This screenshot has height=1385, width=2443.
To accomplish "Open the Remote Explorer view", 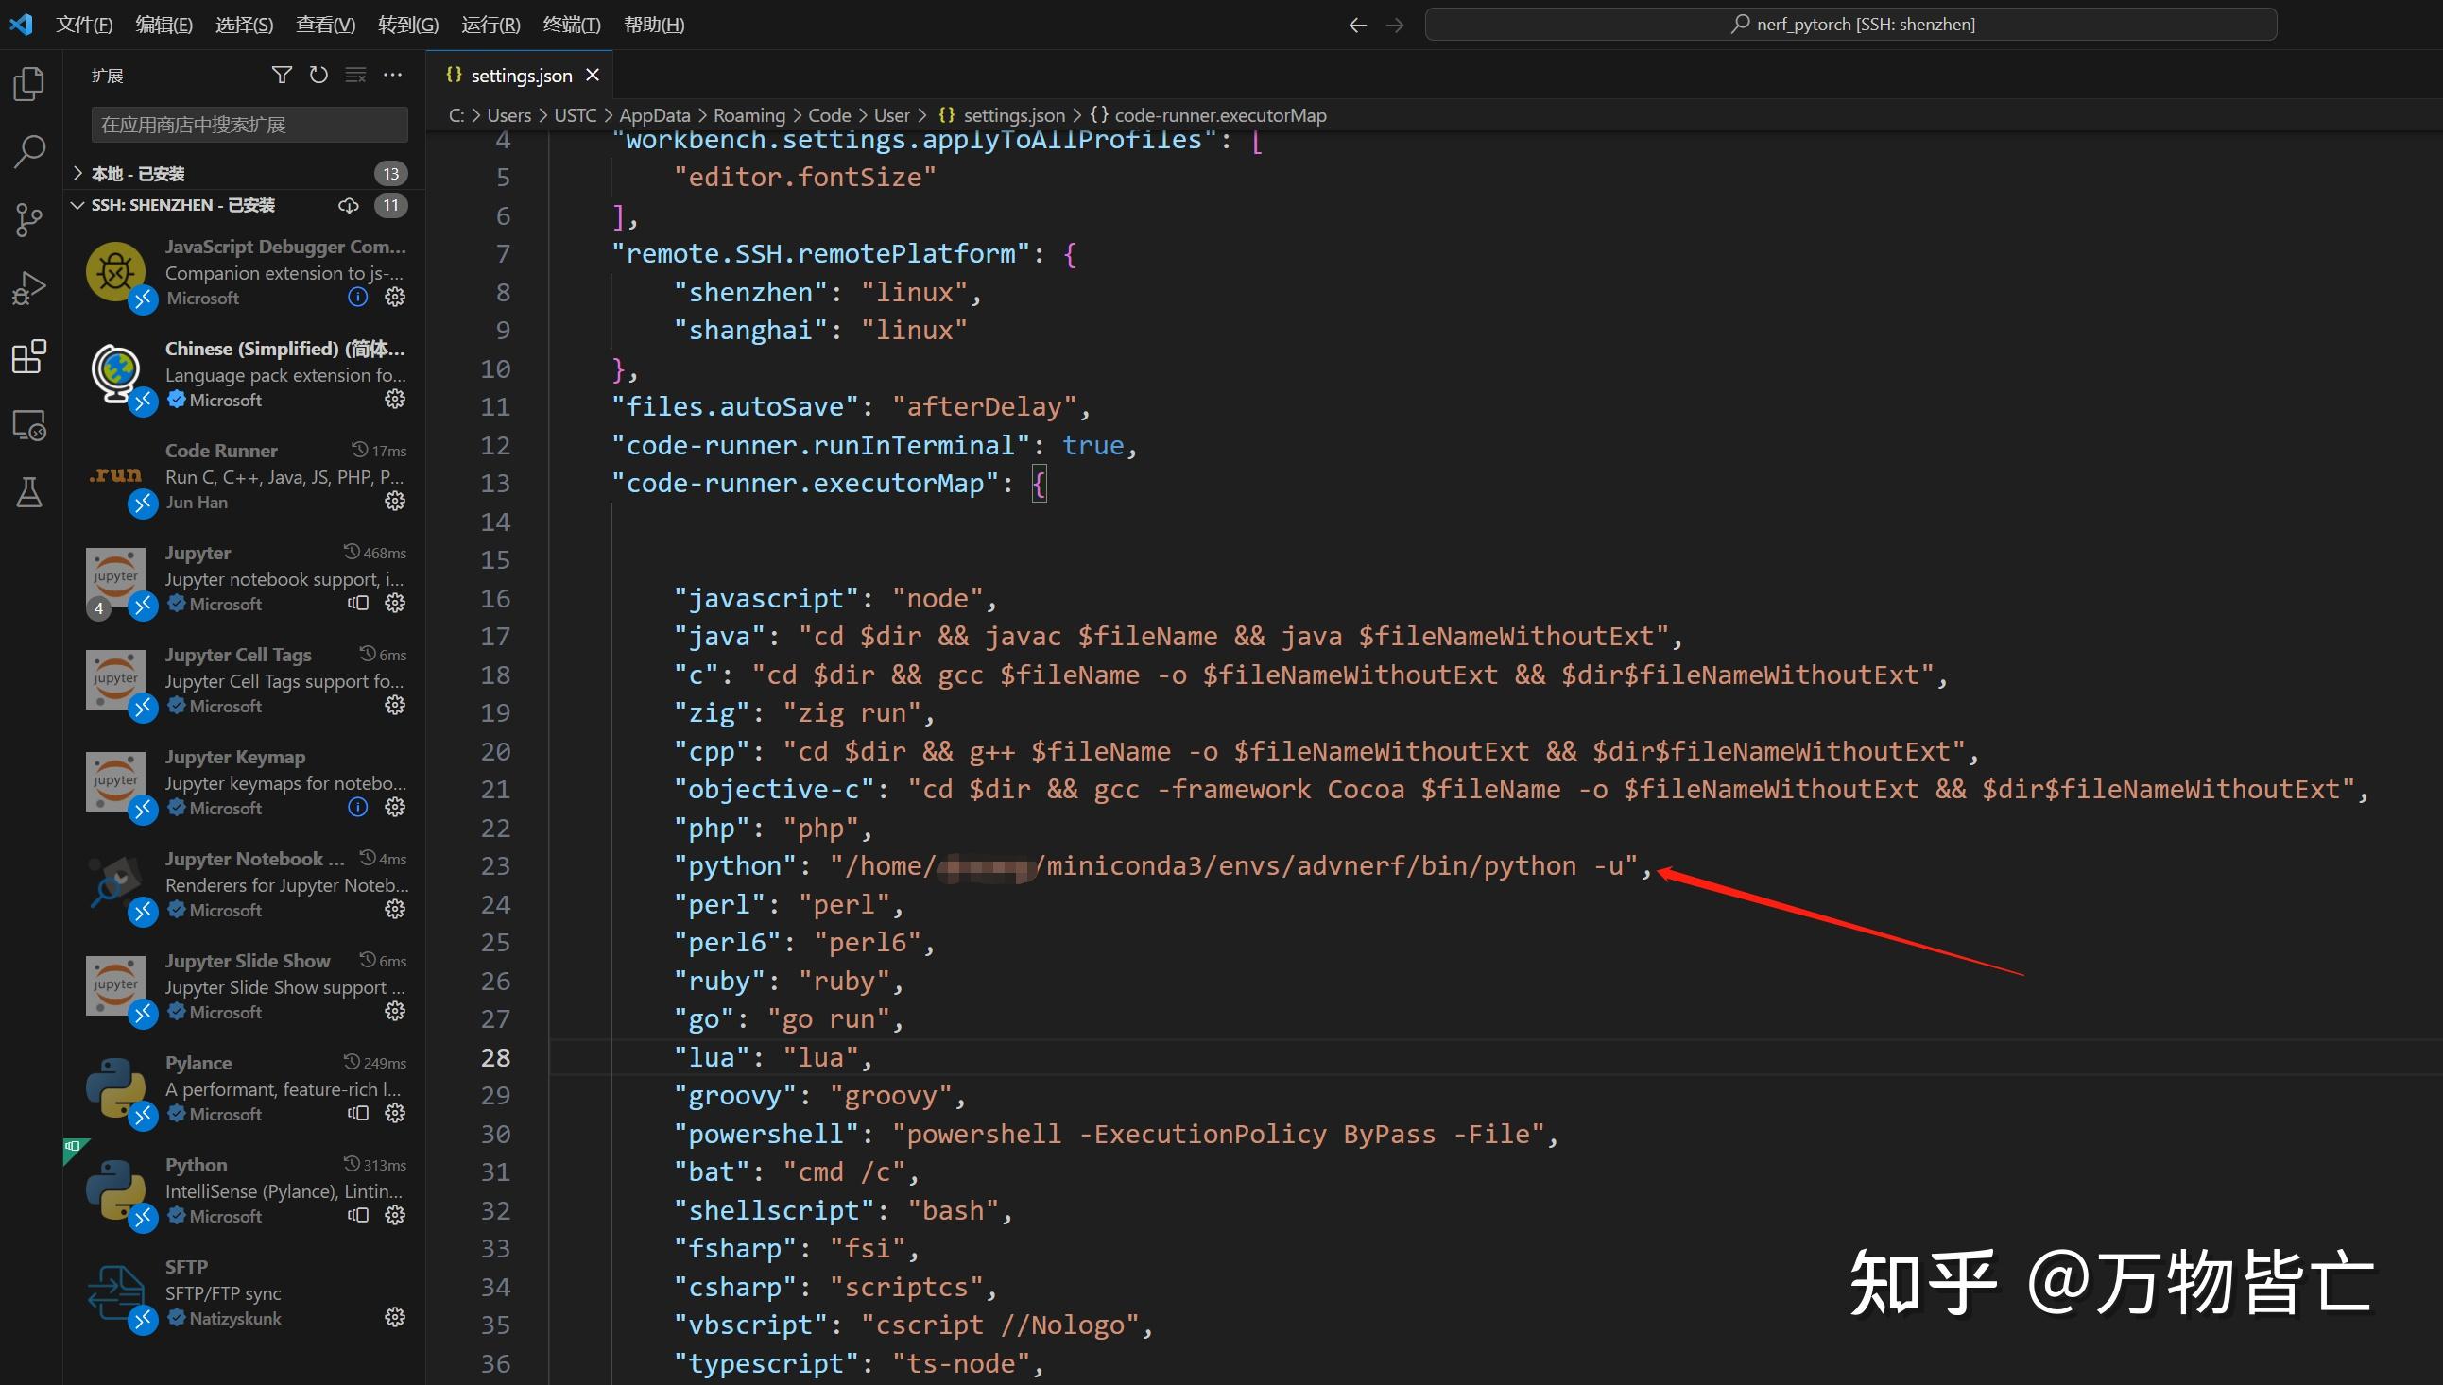I will (x=28, y=425).
